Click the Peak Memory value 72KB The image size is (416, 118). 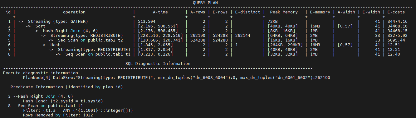point(272,22)
